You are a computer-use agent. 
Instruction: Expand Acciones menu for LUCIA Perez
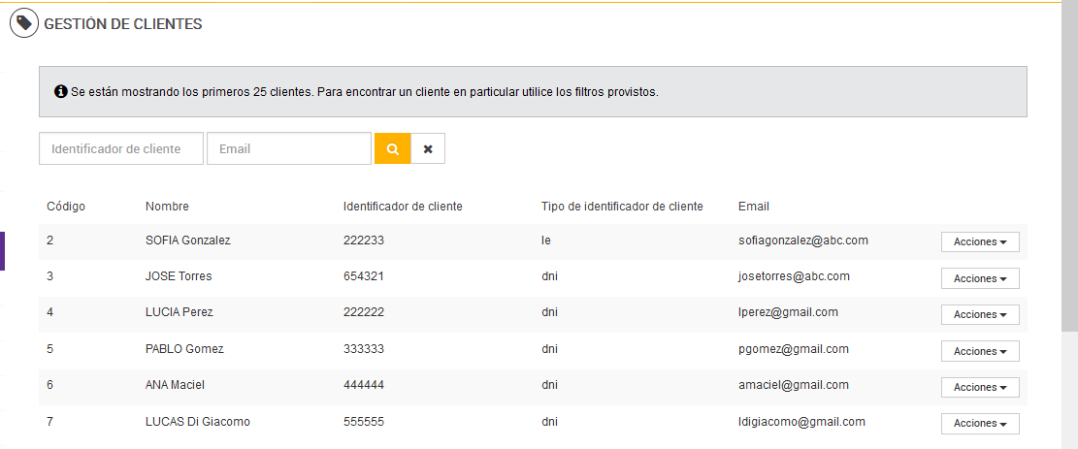click(x=980, y=314)
